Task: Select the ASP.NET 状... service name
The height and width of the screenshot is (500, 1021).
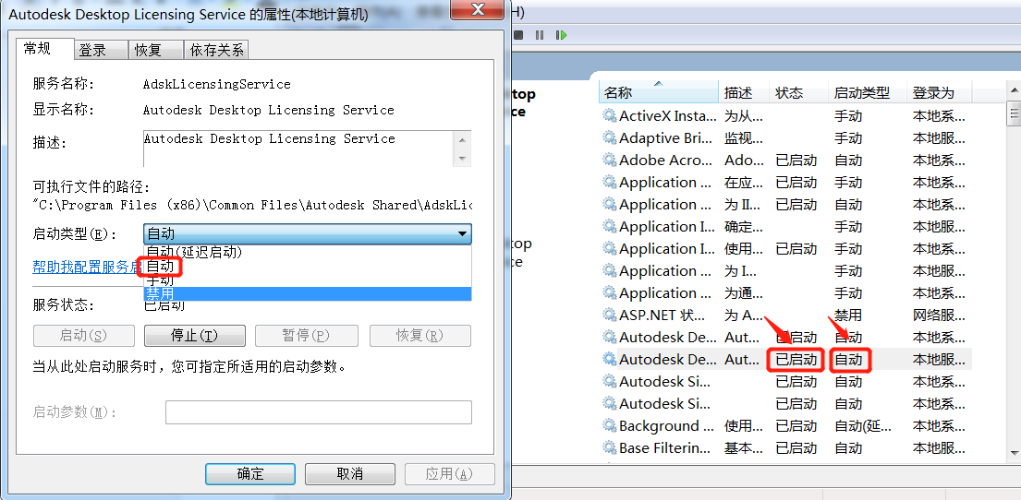Action: point(662,315)
